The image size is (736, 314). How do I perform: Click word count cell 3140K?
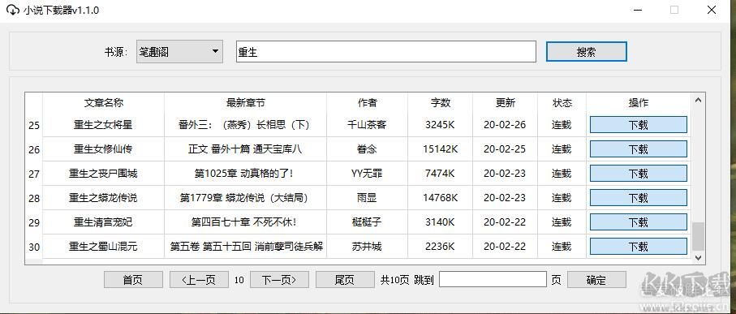(x=441, y=222)
